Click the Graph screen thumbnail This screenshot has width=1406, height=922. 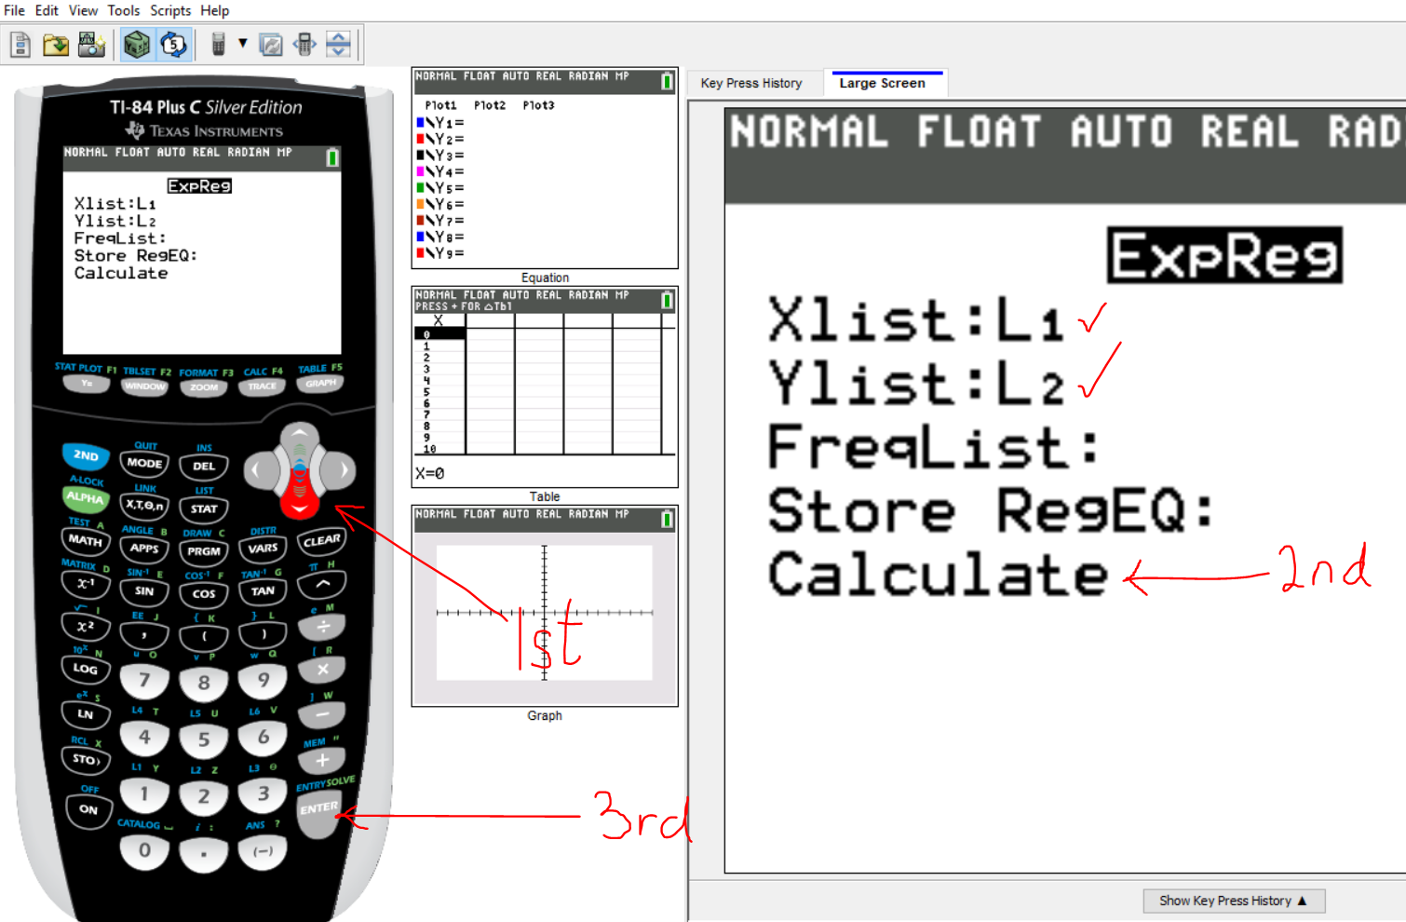(545, 605)
